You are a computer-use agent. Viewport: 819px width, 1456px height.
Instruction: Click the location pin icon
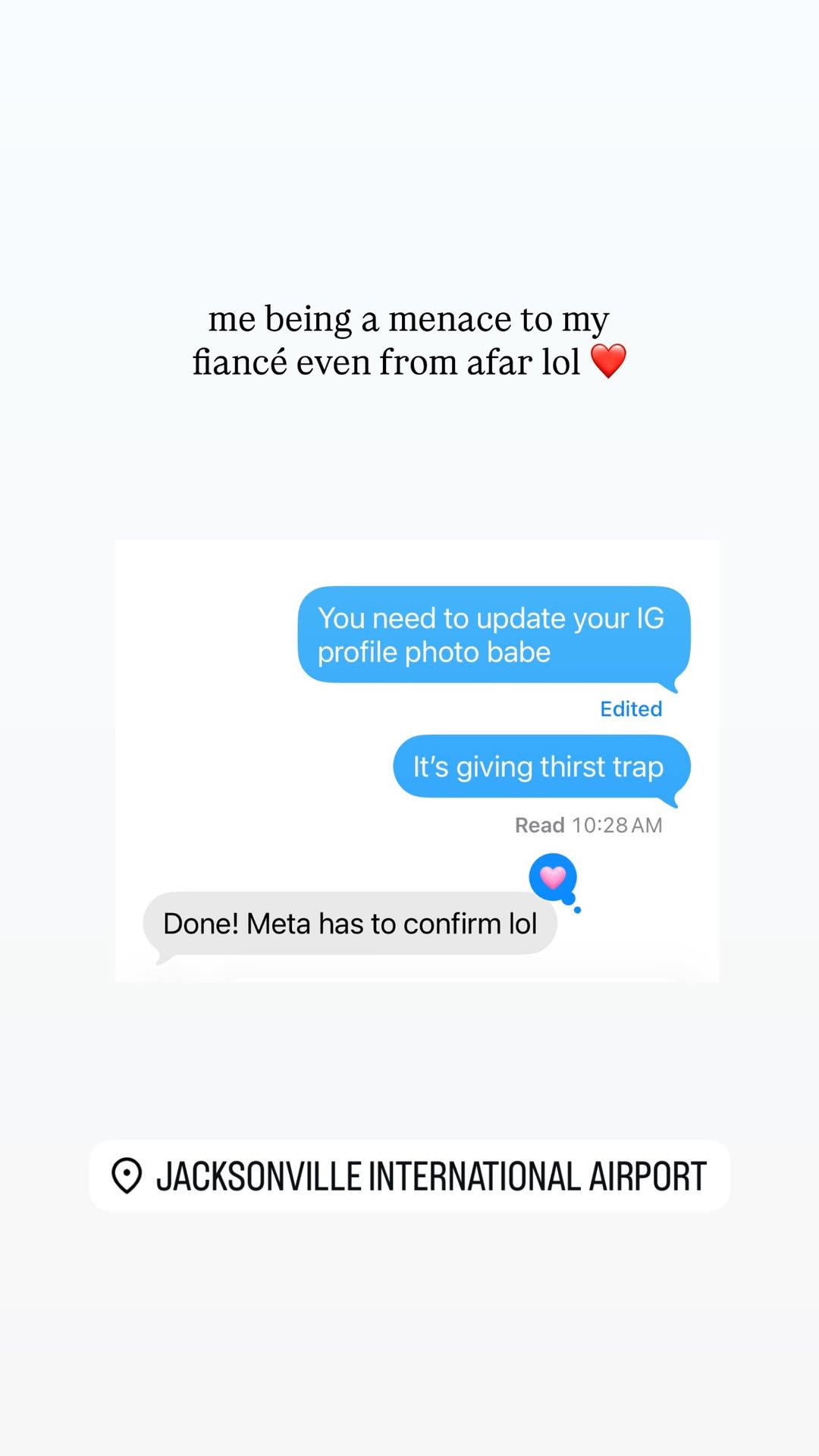click(127, 1176)
